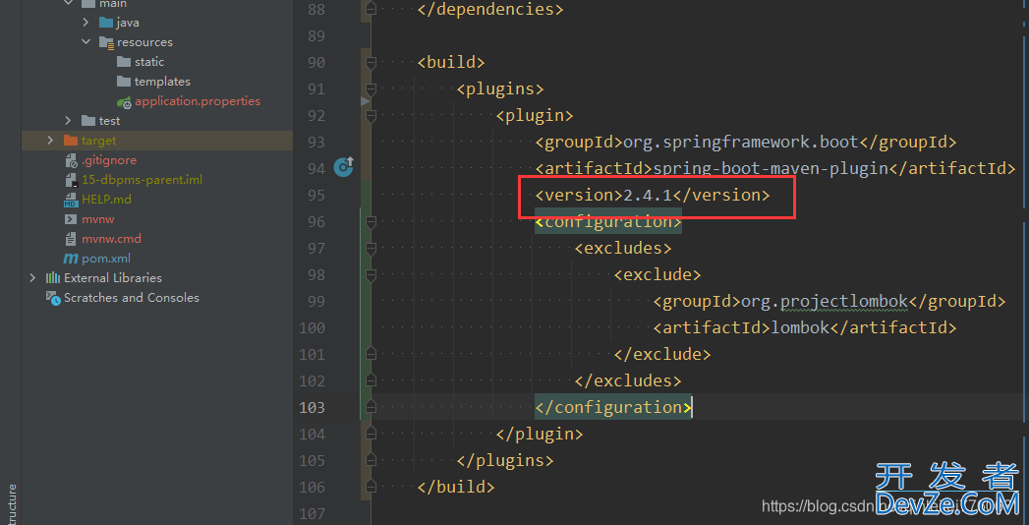
Task: Click the gutter bean icon on line 94
Action: coord(344,167)
